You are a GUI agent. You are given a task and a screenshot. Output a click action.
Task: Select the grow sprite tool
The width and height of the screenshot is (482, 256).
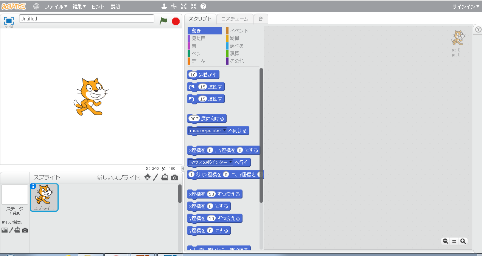183,6
